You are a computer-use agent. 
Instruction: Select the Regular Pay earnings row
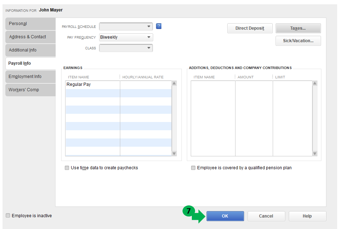pyautogui.click(x=118, y=84)
